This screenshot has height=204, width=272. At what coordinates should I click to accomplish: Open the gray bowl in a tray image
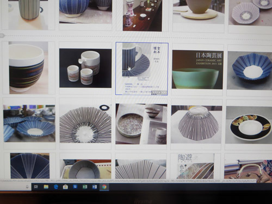(85, 169)
